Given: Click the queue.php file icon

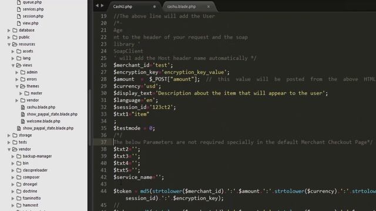Looking at the screenshot, I should tap(19, 2).
